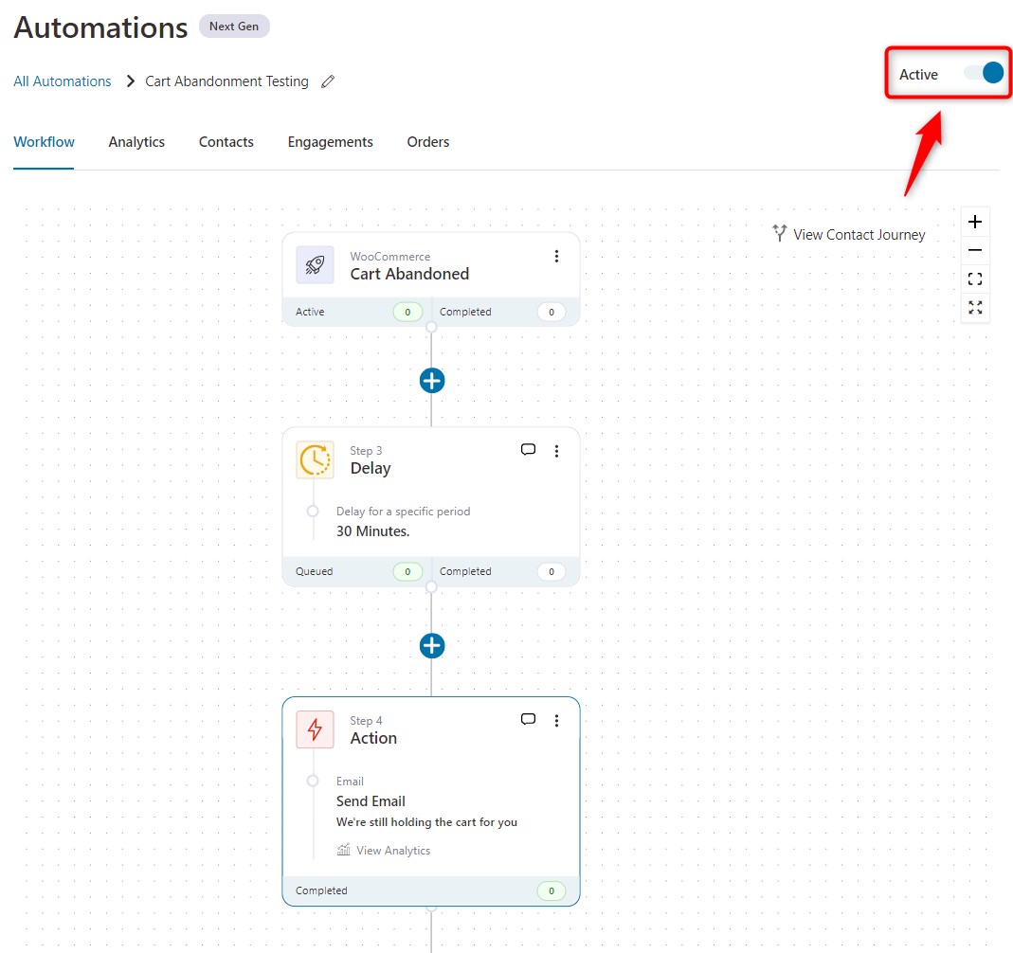Click the fullscreen expand icon on the canvas
The height and width of the screenshot is (953, 1013).
(975, 307)
